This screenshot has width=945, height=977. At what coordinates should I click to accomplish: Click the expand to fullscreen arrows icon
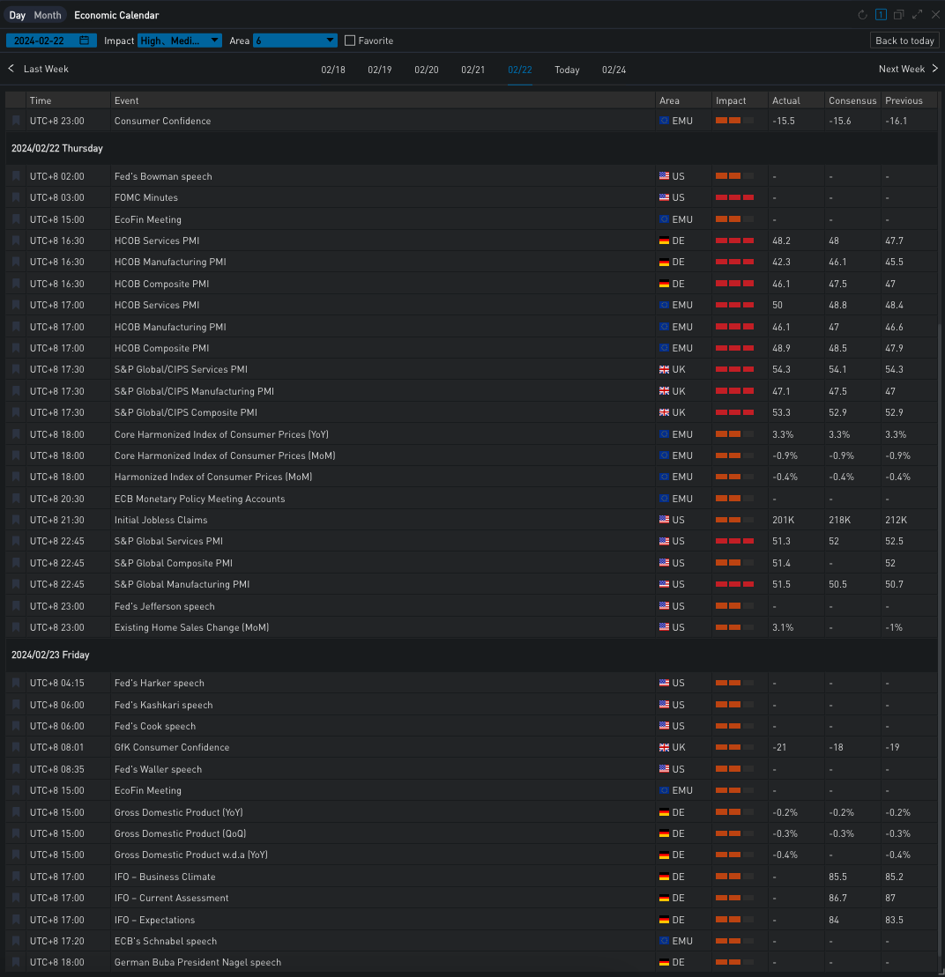pos(918,15)
